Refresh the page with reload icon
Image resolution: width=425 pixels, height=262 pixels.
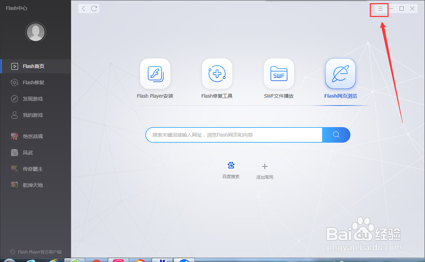94,8
